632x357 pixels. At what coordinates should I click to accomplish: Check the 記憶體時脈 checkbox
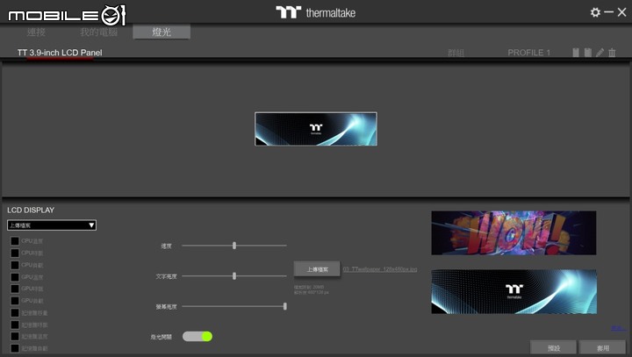[x=15, y=325]
